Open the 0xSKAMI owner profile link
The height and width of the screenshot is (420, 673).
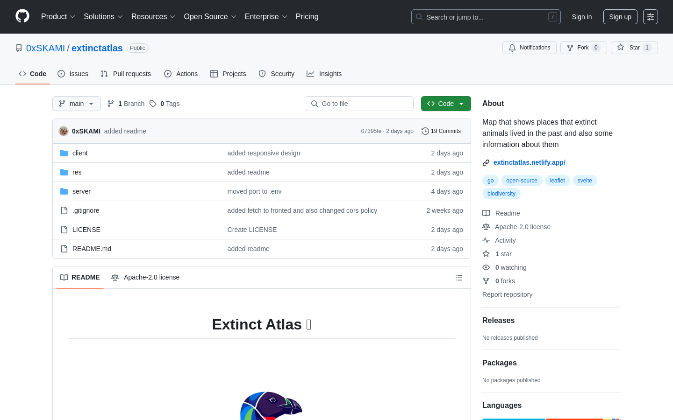click(x=46, y=48)
